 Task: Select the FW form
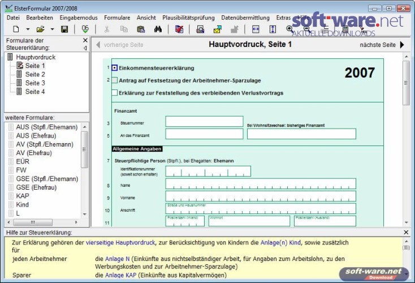click(x=21, y=170)
